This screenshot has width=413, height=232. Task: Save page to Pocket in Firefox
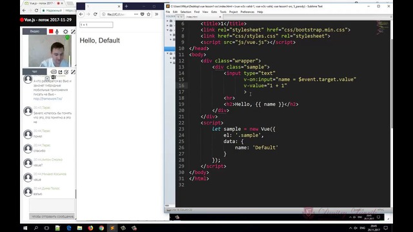point(142,14)
